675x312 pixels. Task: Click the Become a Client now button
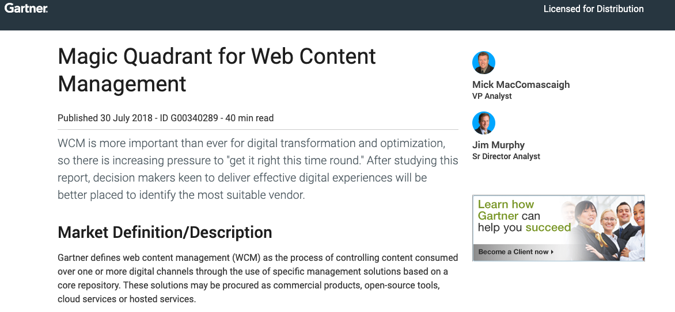[x=515, y=252]
